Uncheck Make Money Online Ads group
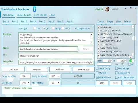The image size is (138, 103). tap(99, 51)
